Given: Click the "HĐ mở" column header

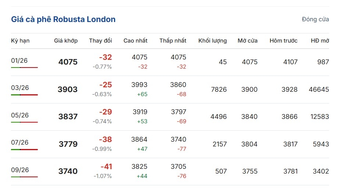Looking at the screenshot, I should click(320, 41).
